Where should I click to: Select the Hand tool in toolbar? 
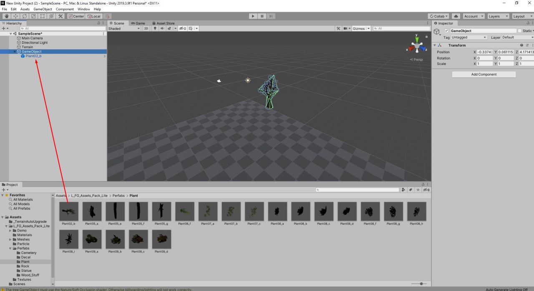pos(6,16)
